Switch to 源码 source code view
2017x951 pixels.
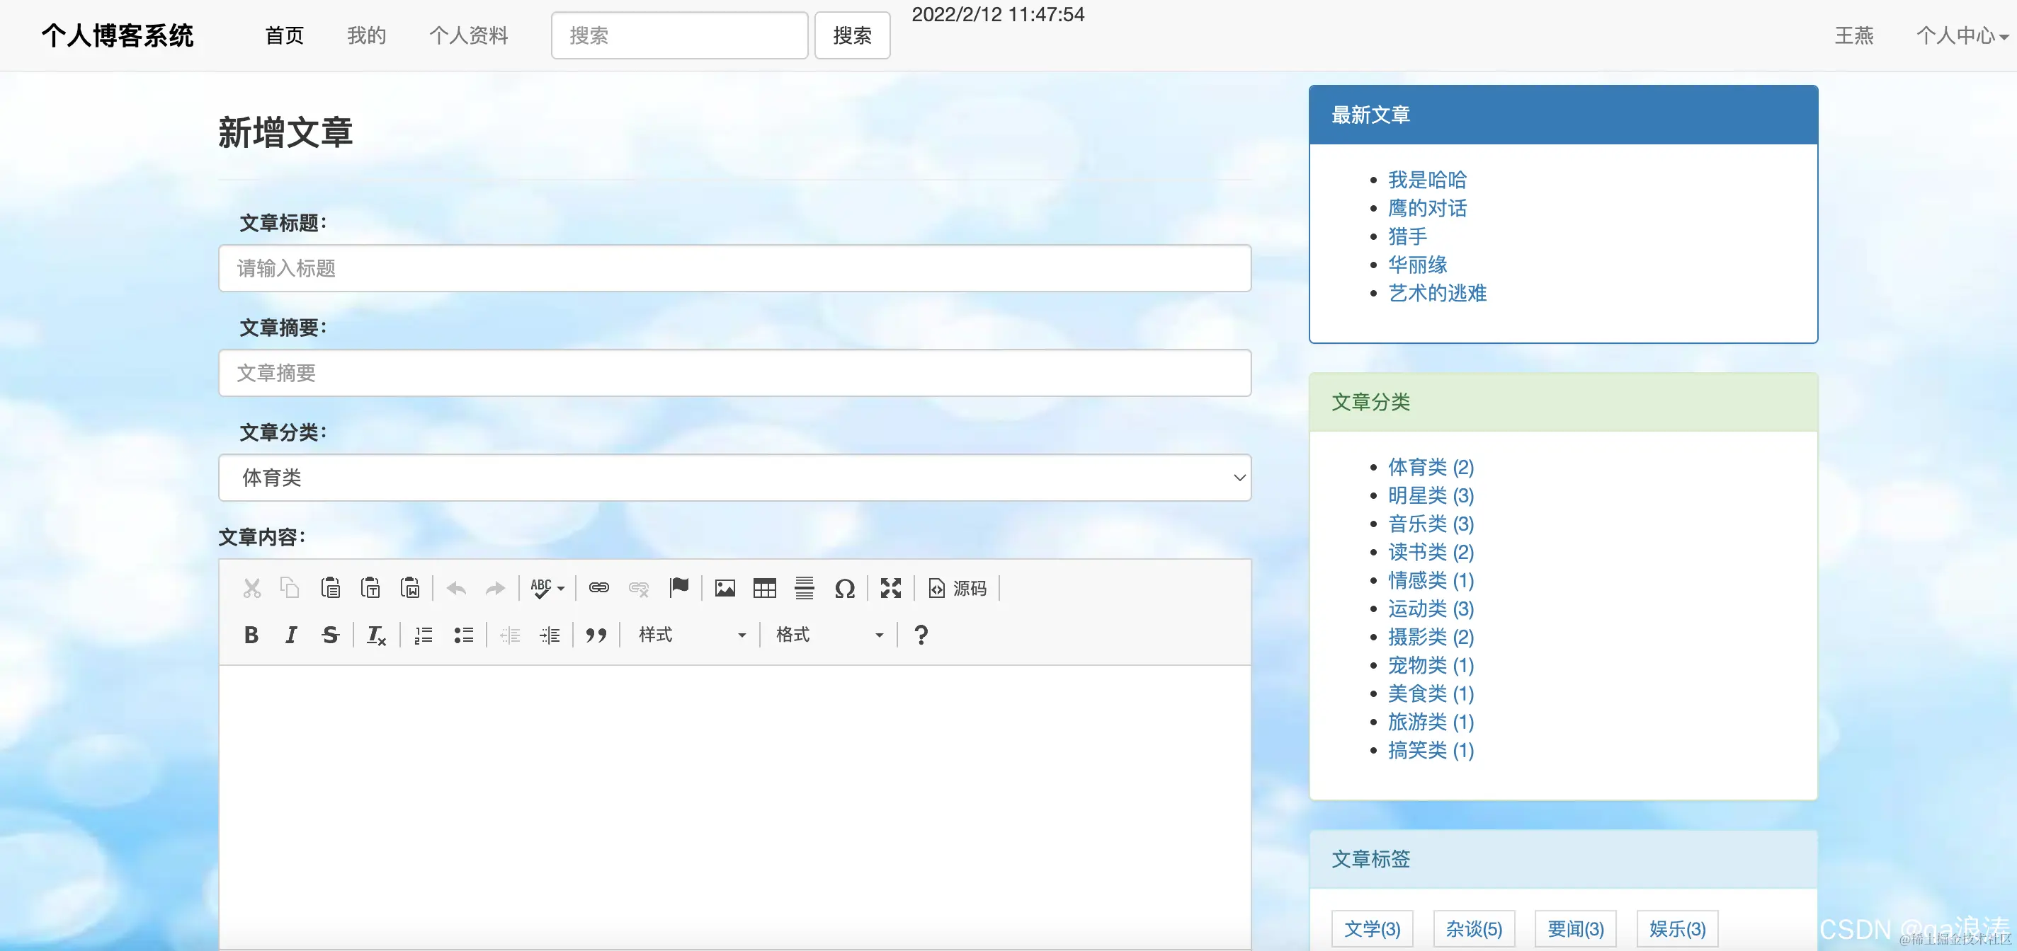[x=957, y=588]
